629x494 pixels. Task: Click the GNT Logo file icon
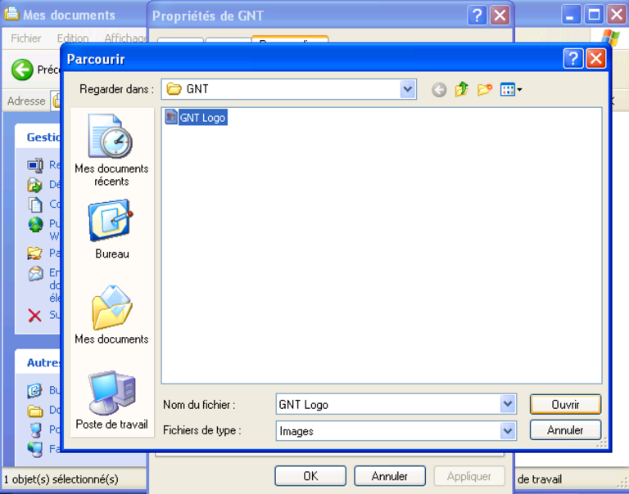(x=171, y=117)
